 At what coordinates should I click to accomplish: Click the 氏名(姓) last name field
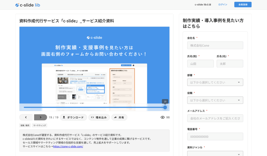point(200,64)
